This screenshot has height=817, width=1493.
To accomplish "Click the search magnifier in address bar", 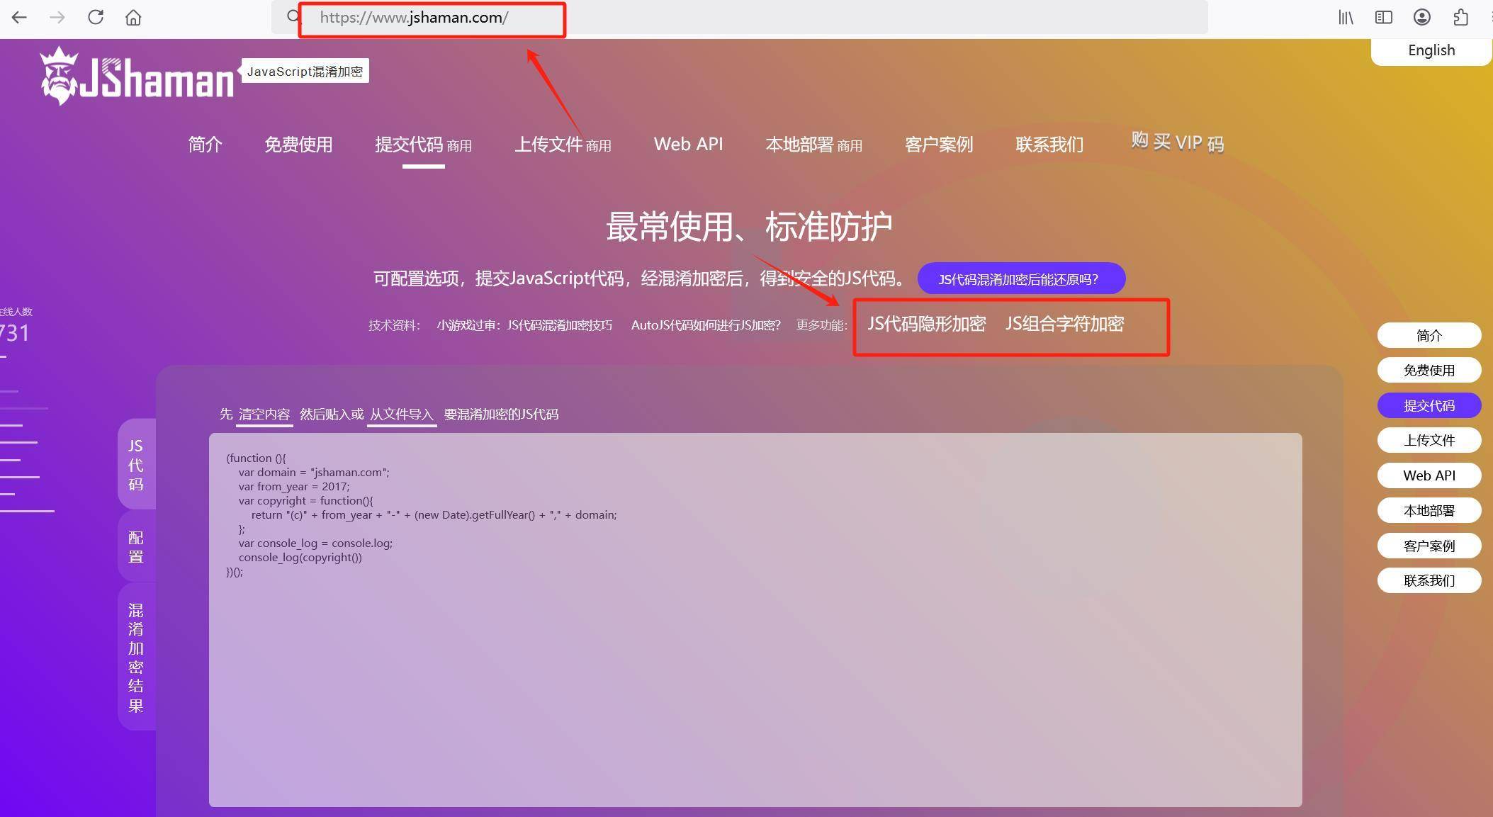I will (293, 16).
